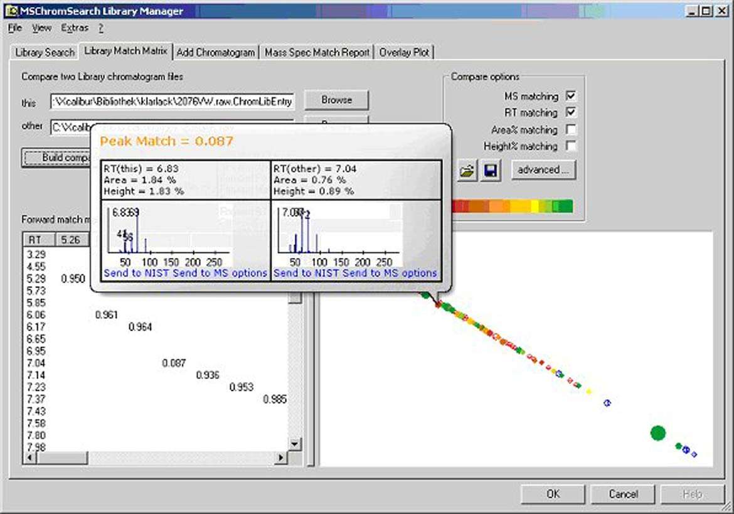The image size is (734, 514).
Task: Select the Library Match Matrix tab
Action: pyautogui.click(x=125, y=51)
